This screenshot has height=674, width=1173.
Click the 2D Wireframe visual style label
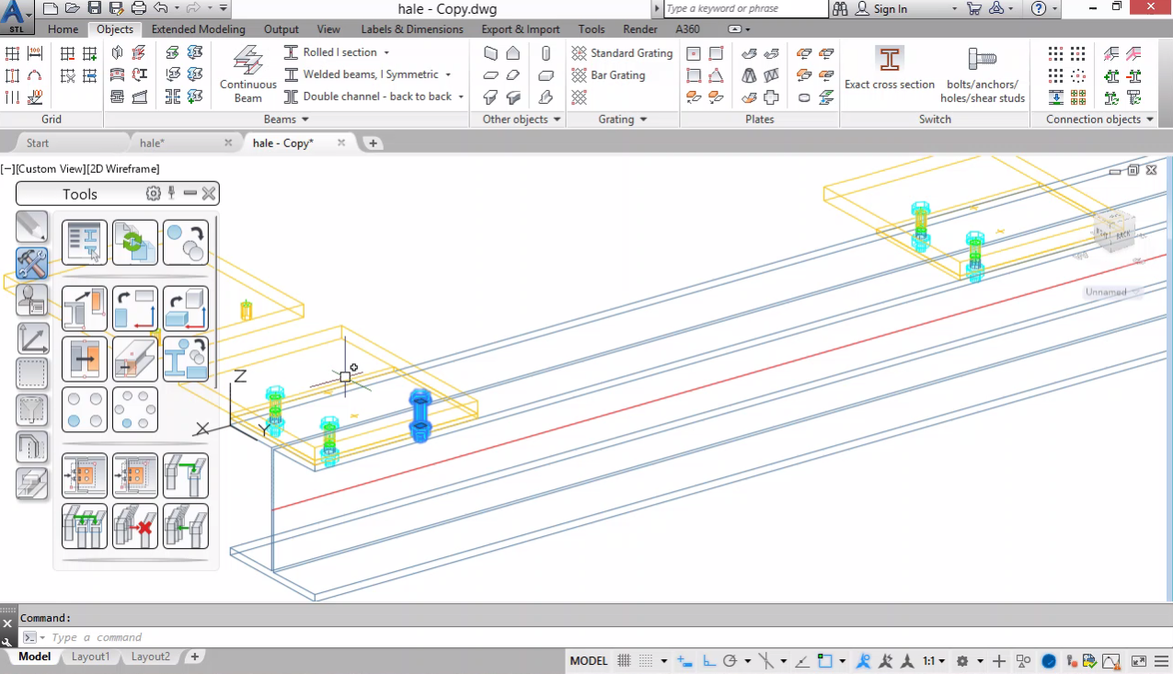123,169
